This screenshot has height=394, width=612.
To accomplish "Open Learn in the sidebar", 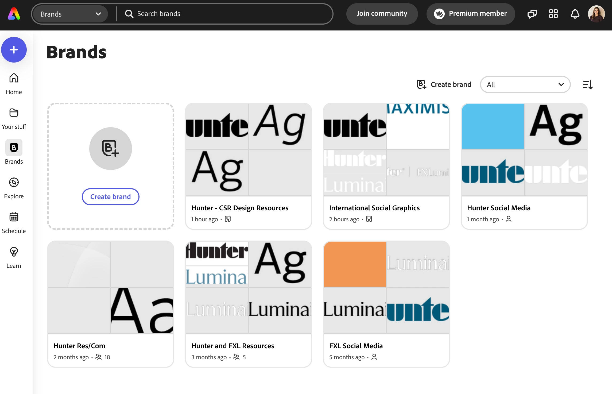I will pyautogui.click(x=14, y=257).
